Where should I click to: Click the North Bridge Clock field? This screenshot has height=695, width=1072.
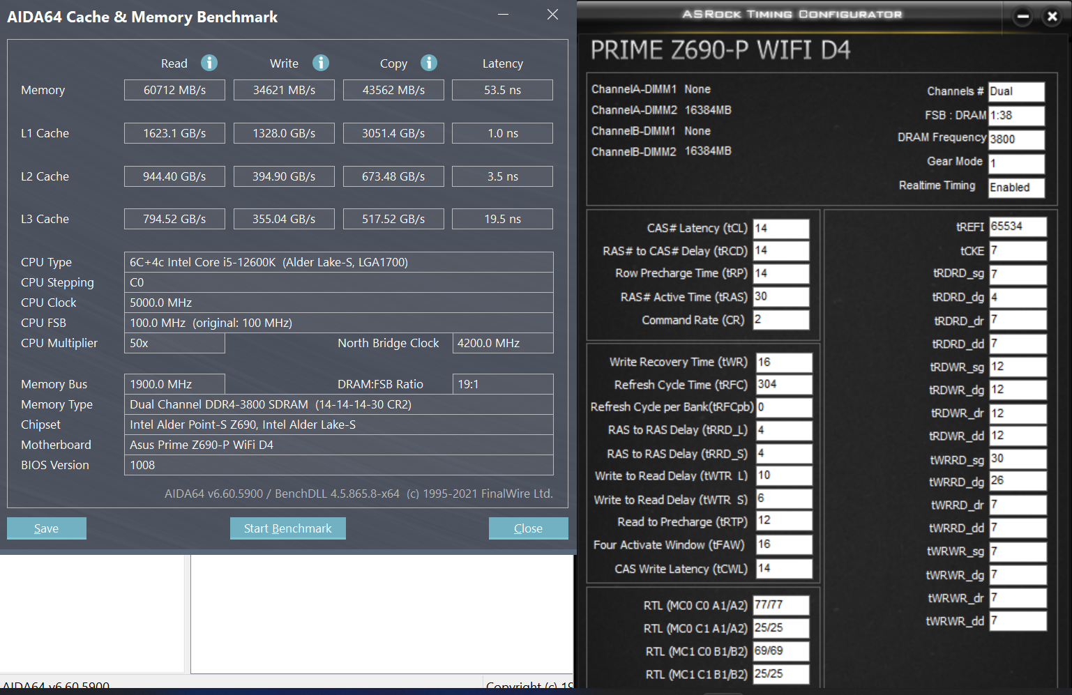pos(503,343)
